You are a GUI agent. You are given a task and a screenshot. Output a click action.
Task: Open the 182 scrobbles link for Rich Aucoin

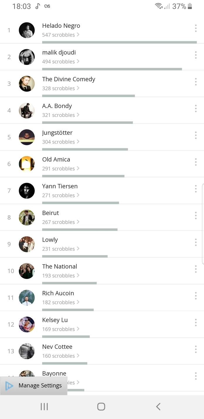point(61,302)
